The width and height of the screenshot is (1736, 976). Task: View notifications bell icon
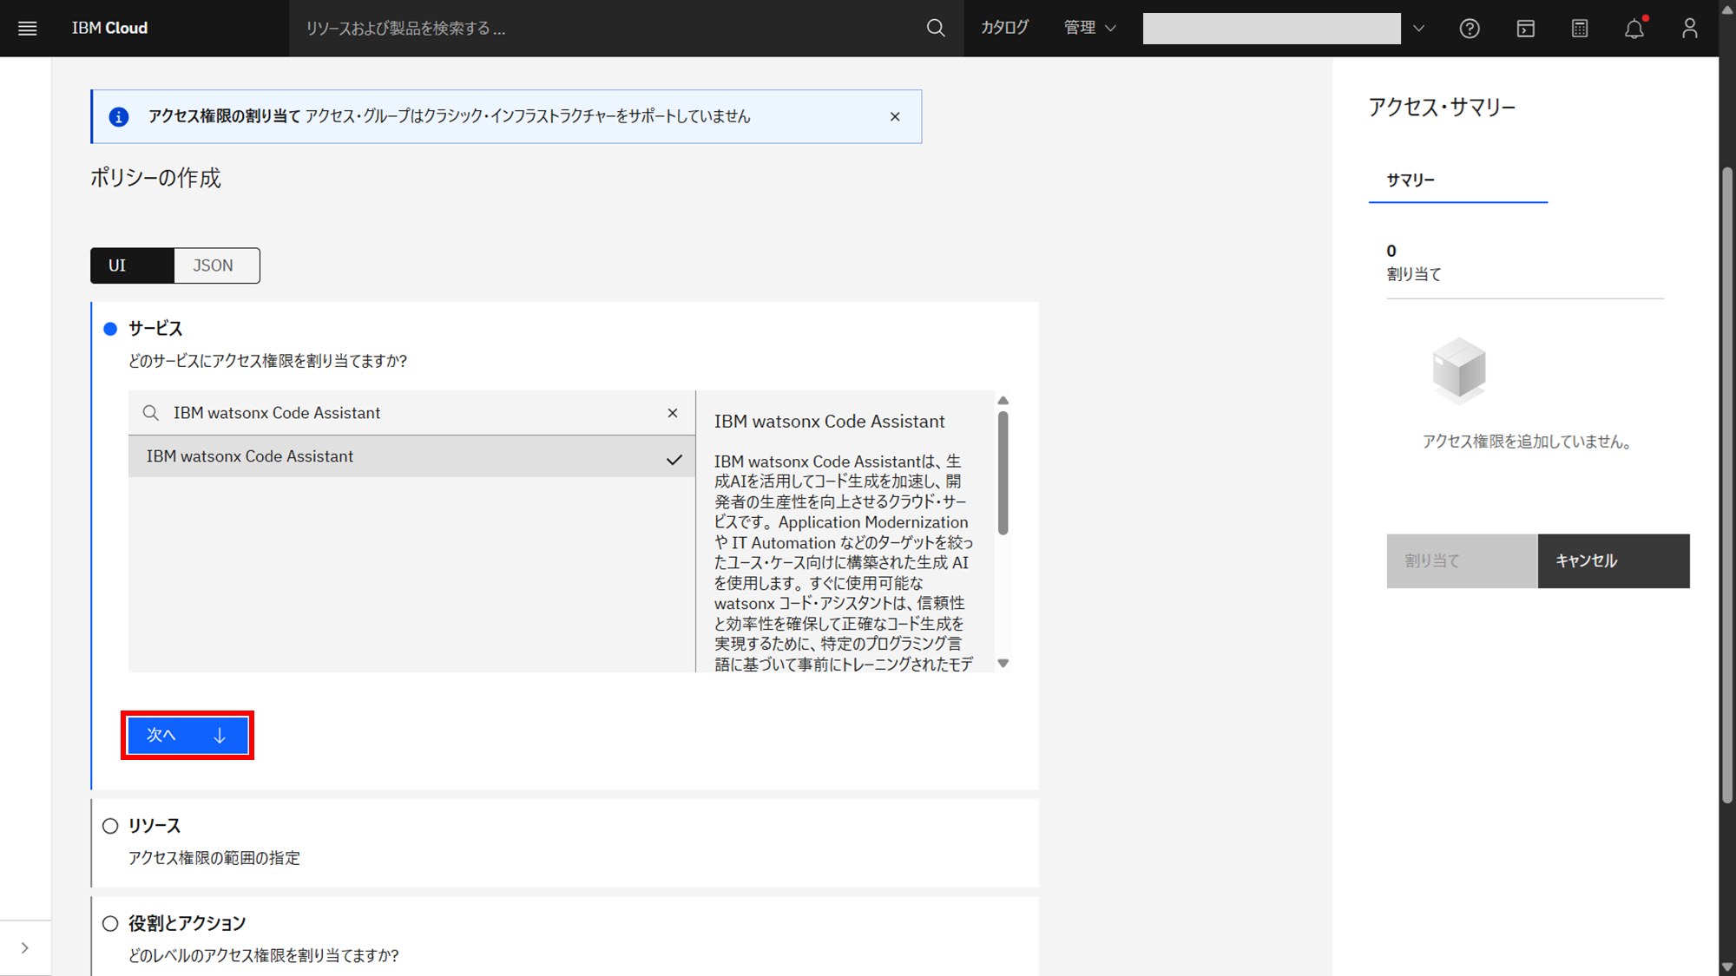tap(1634, 28)
